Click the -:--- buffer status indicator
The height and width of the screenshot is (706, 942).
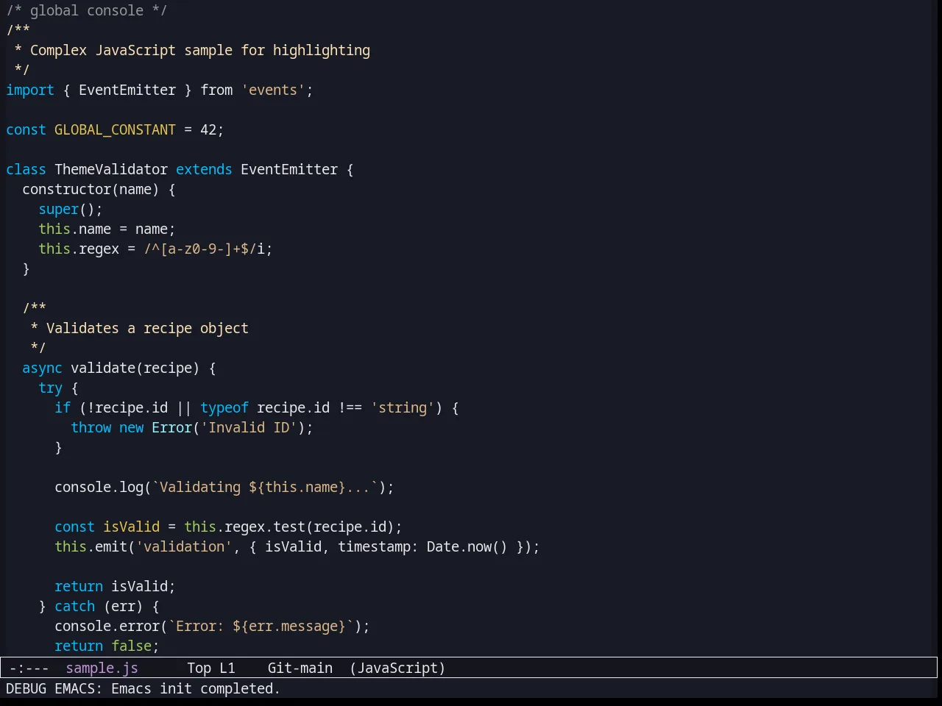[x=29, y=668]
